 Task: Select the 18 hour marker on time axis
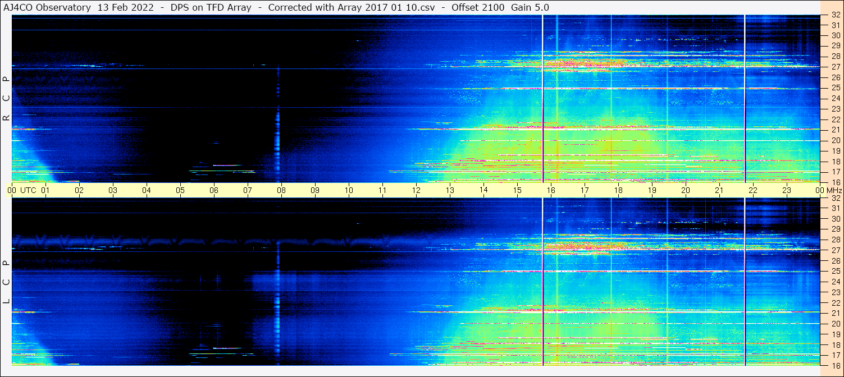click(618, 190)
